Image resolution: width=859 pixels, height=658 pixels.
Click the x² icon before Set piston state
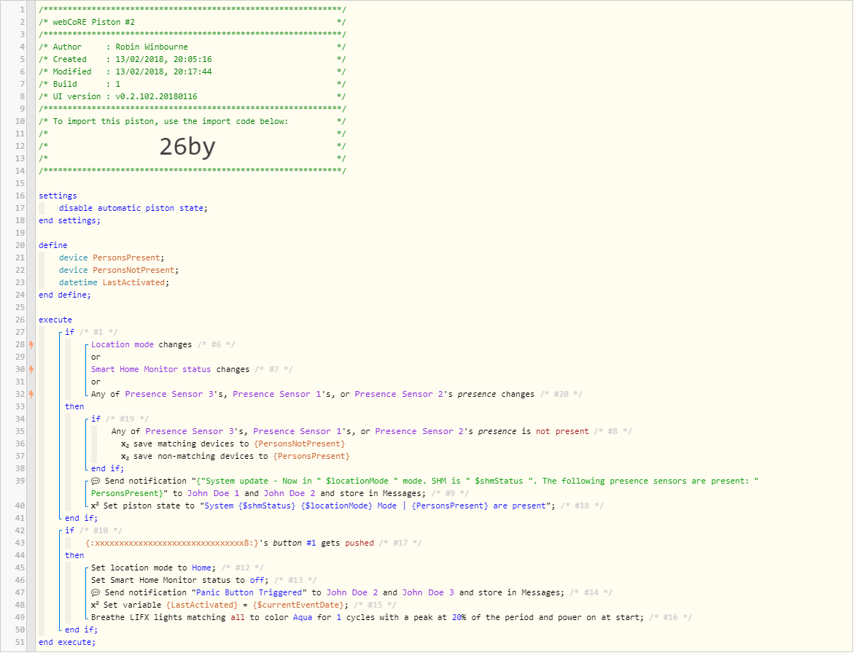pos(95,506)
